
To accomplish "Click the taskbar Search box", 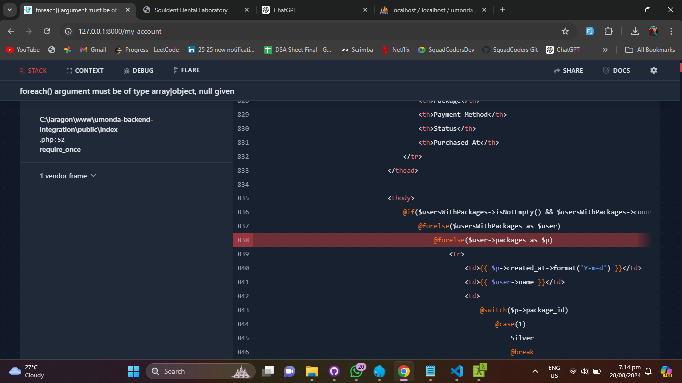I will point(201,371).
